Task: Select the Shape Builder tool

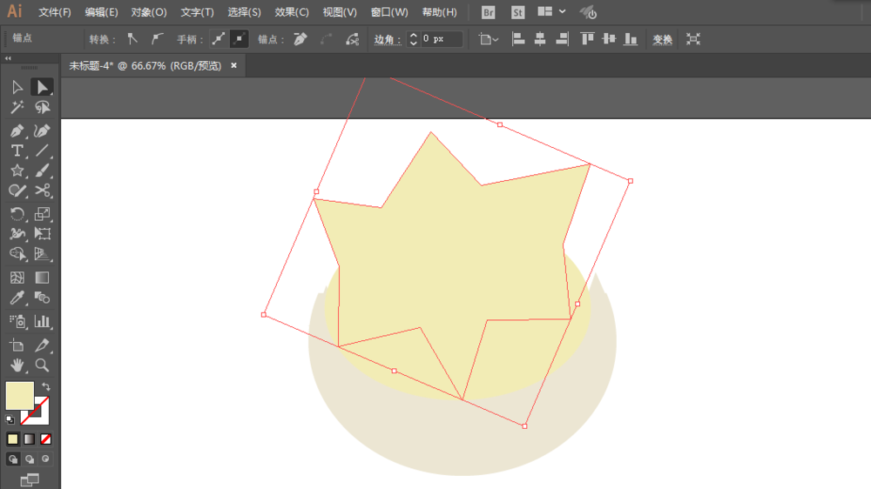Action: tap(17, 254)
